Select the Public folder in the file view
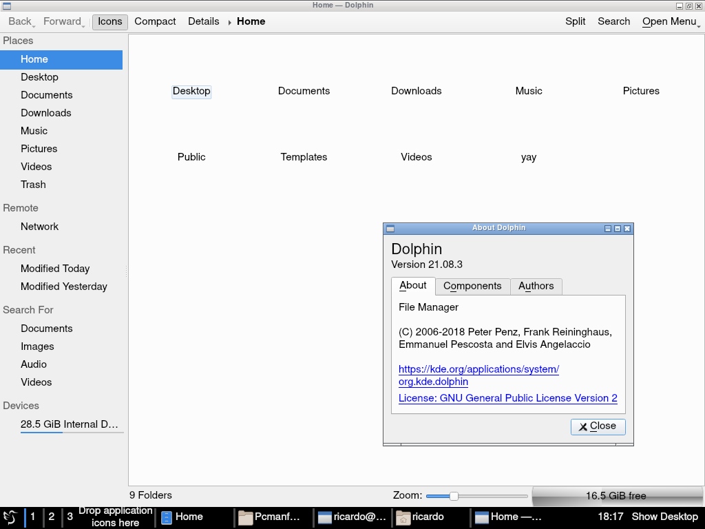This screenshot has width=705, height=529. point(191,158)
